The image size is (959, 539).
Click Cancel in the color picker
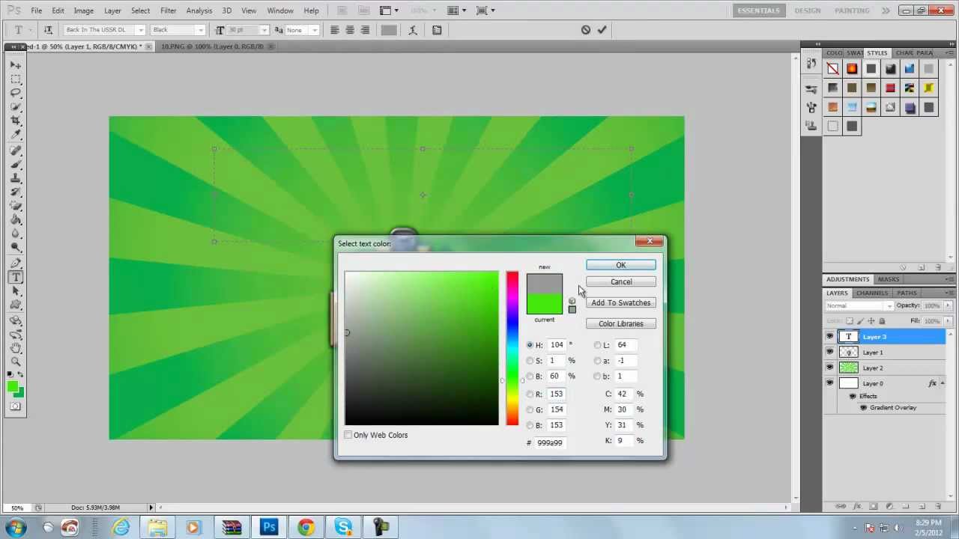[x=621, y=281]
